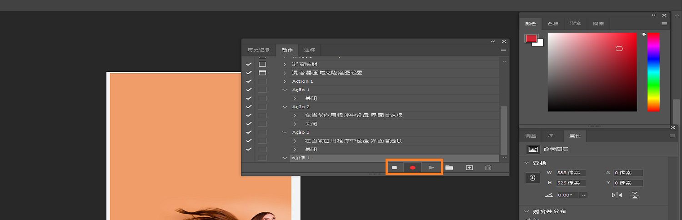Screen dimensions: 682x220
Task: Collapse the 动作 1 action
Action: coord(285,158)
